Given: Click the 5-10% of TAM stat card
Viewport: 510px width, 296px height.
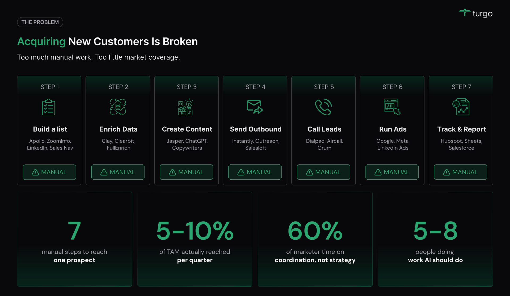Looking at the screenshot, I should 195,239.
